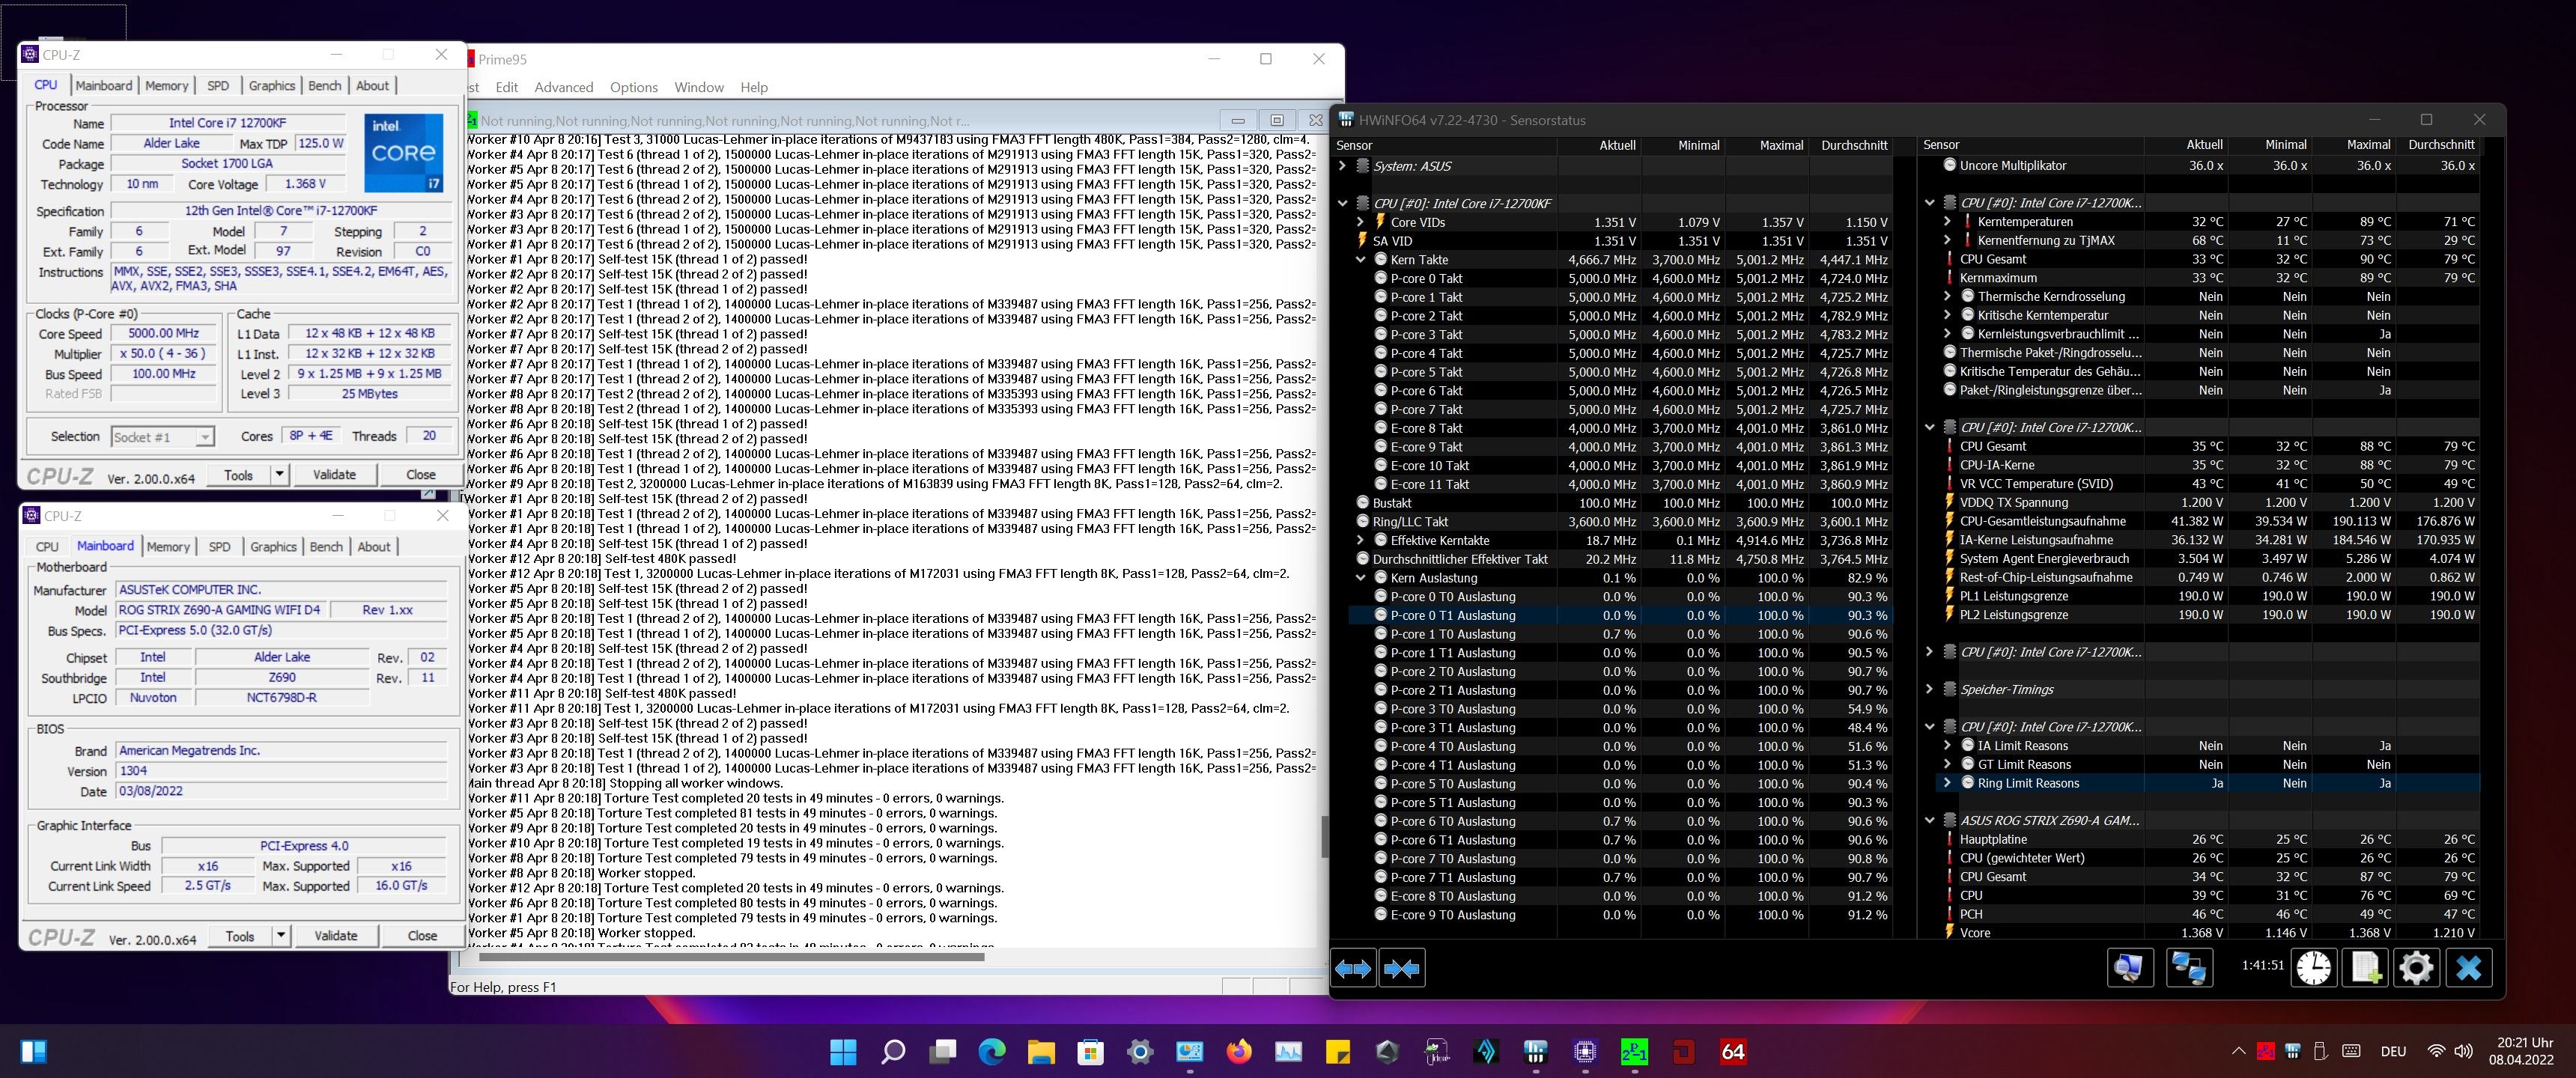Start logging with HWiNFO sheet-plus icon
Image resolution: width=2576 pixels, height=1078 pixels.
click(x=2365, y=968)
